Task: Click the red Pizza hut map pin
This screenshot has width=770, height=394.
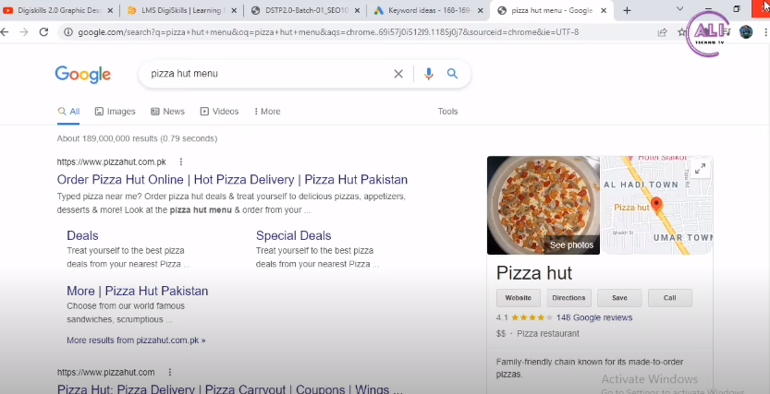Action: tap(656, 206)
